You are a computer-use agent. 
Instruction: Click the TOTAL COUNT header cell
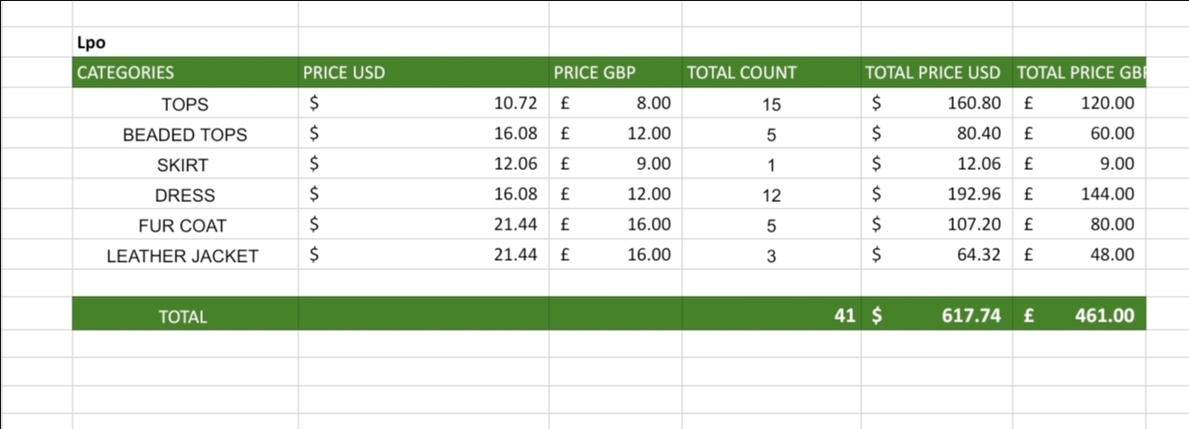(x=771, y=73)
